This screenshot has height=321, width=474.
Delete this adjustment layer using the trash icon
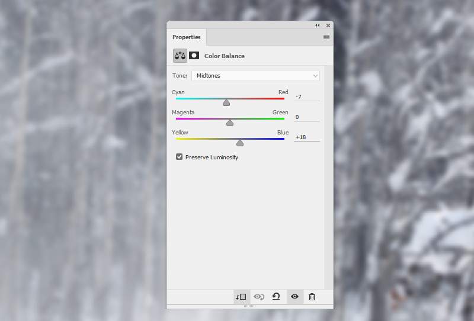[x=312, y=297]
